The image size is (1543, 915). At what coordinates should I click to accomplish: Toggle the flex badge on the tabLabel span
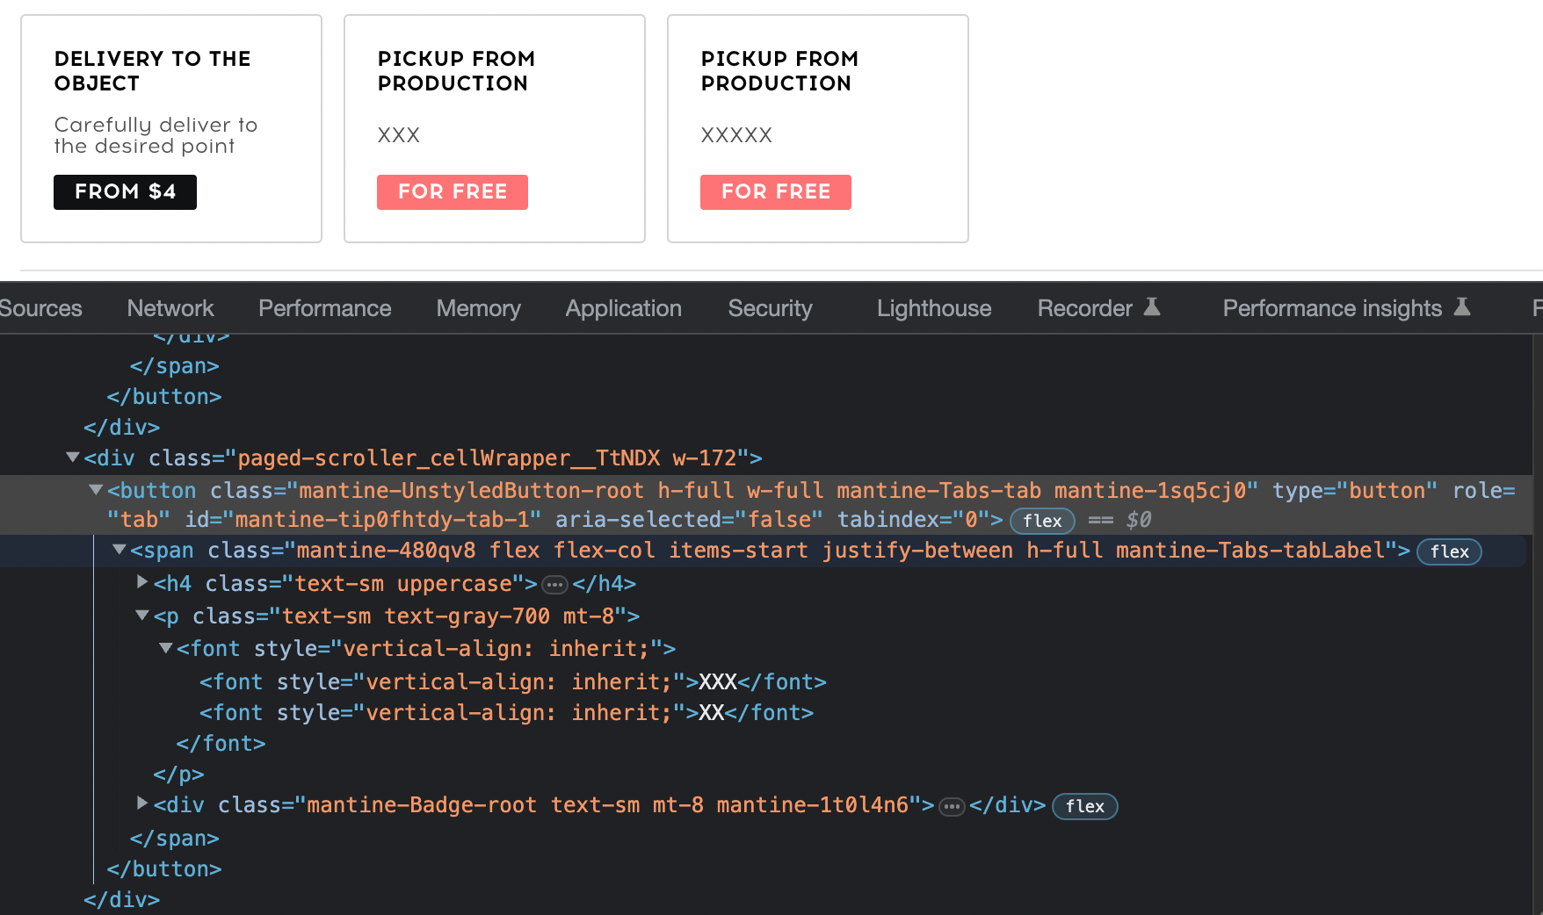pos(1448,551)
